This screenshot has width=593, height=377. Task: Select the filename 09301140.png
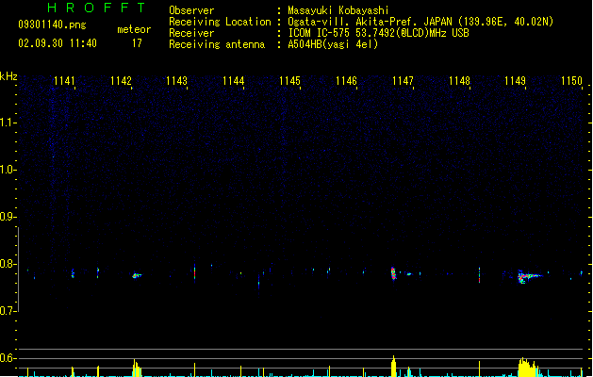52,25
